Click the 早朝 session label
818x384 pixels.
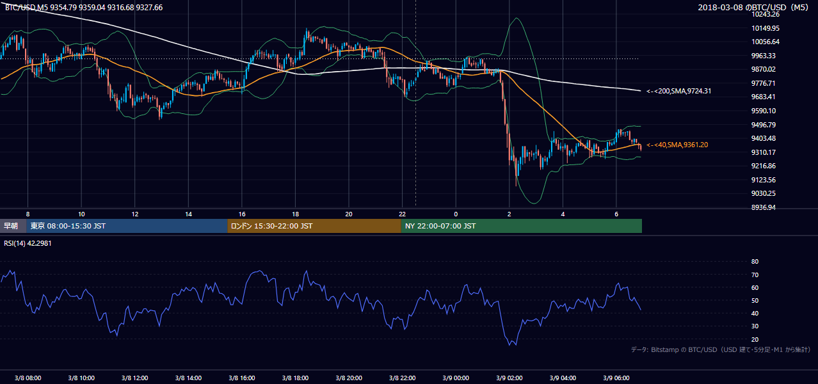coord(13,226)
